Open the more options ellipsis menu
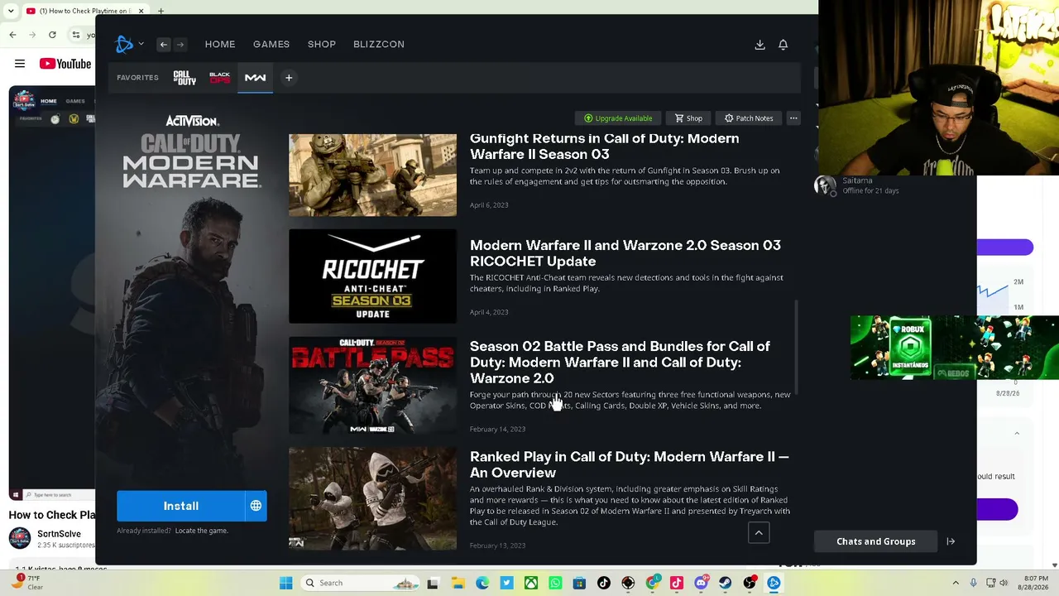This screenshot has width=1059, height=596. coord(793,118)
